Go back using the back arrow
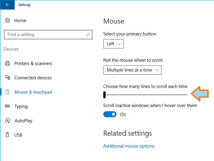The width and height of the screenshot is (214, 161). (x=7, y=5)
